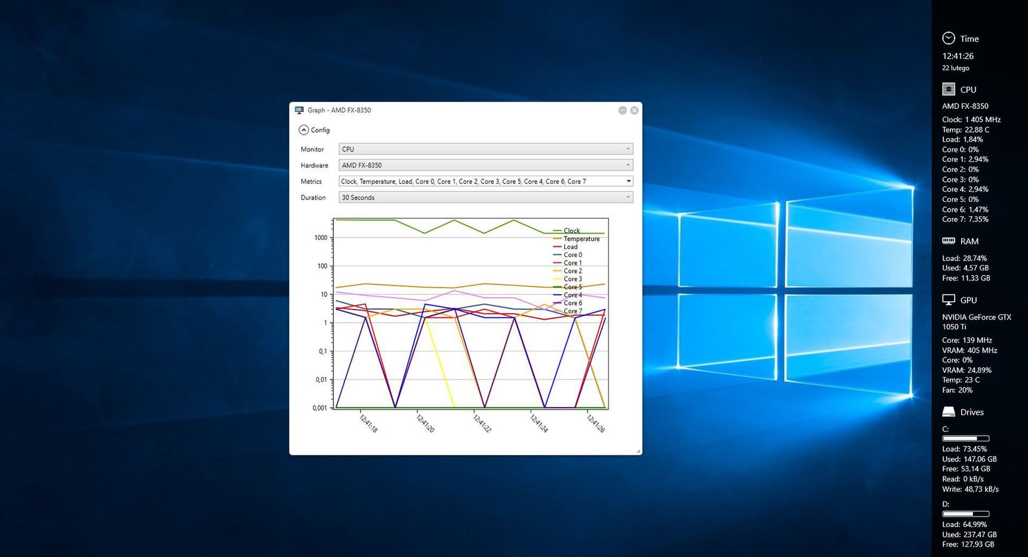
Task: Open the Monitor dropdown showing CPU
Action: pyautogui.click(x=485, y=149)
